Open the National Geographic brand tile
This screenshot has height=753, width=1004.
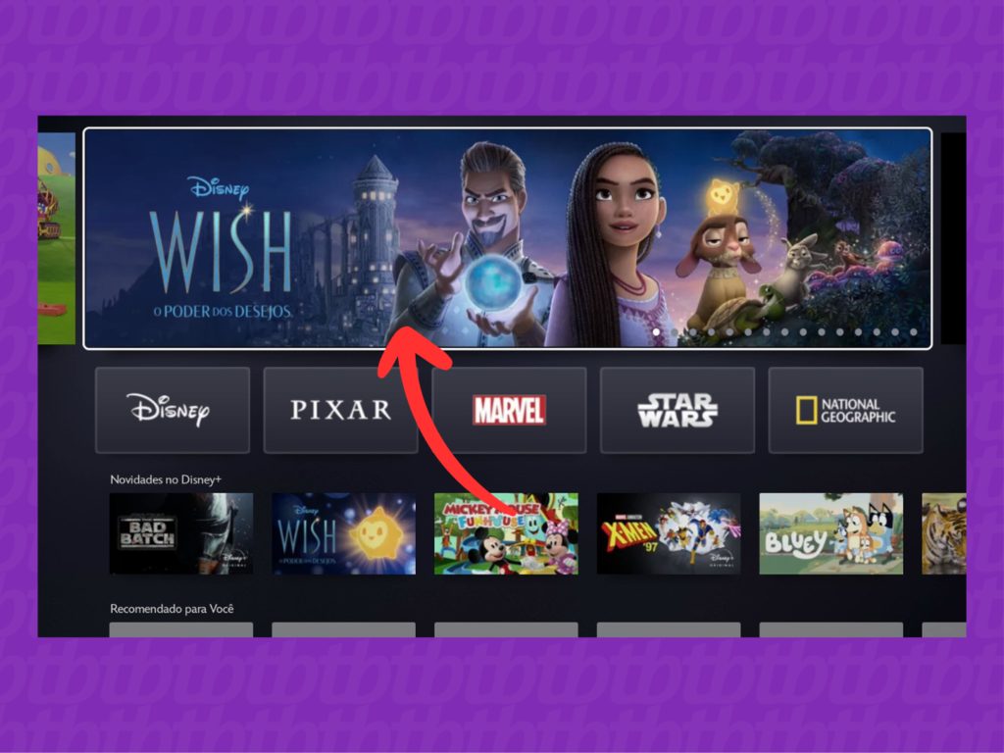(x=846, y=410)
